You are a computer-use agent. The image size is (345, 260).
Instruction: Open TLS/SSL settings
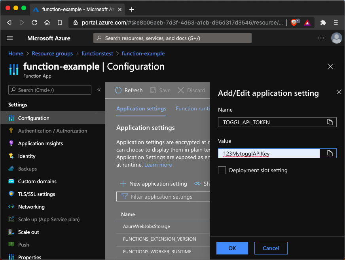(x=36, y=194)
